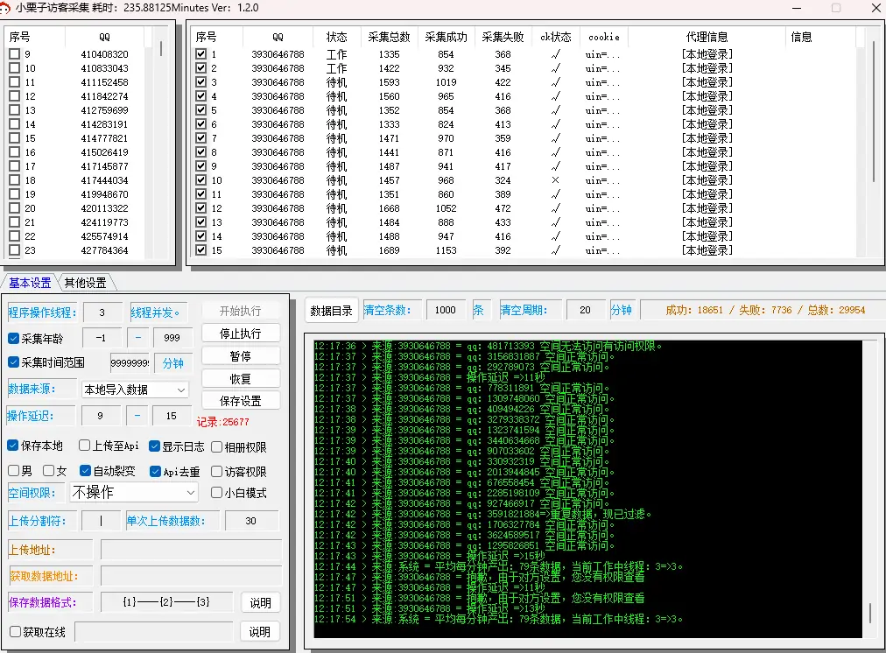Click the 清空条数 field showing 1000
This screenshot has height=653, width=886.
coord(446,310)
